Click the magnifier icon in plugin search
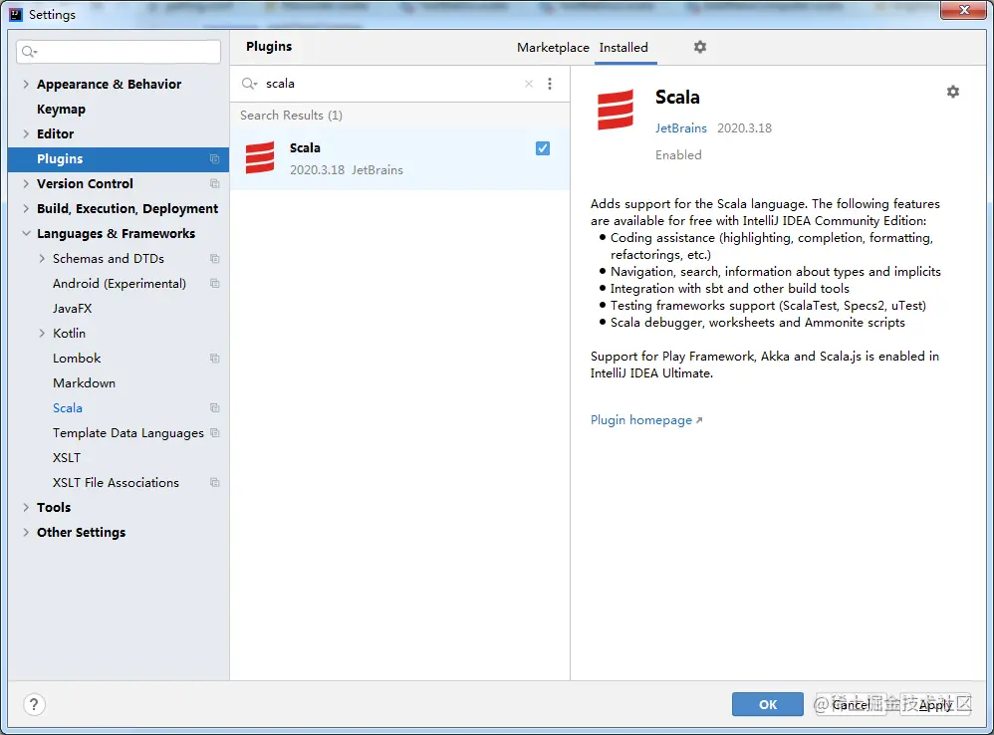The width and height of the screenshot is (994, 735). pyautogui.click(x=249, y=84)
